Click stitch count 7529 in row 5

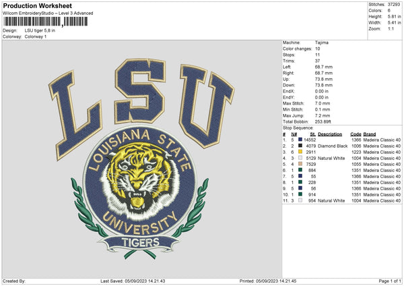pos(311,164)
